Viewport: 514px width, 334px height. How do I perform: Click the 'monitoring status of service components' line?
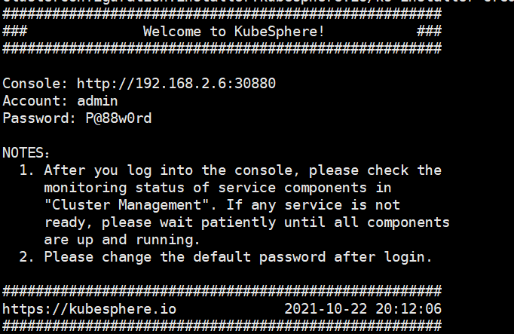click(x=218, y=188)
